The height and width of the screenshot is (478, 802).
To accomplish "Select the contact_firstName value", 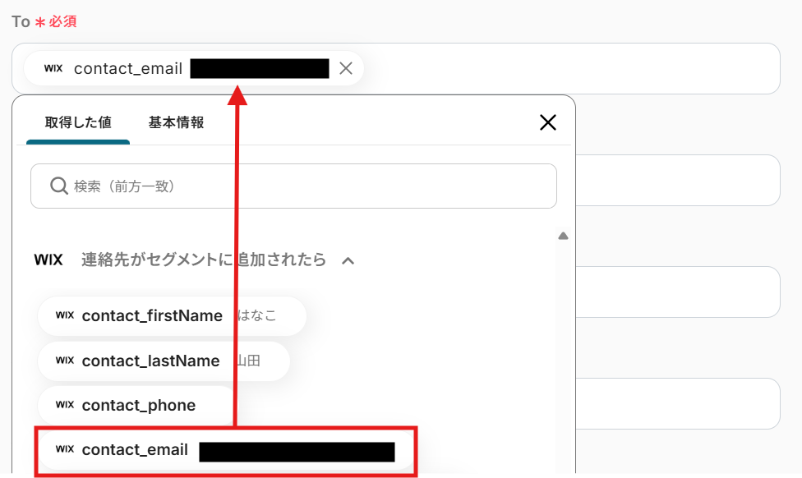I will click(x=172, y=316).
